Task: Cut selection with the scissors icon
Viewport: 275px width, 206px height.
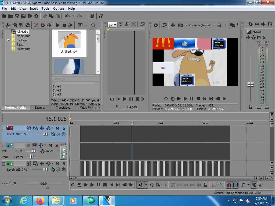Action: coord(45,16)
